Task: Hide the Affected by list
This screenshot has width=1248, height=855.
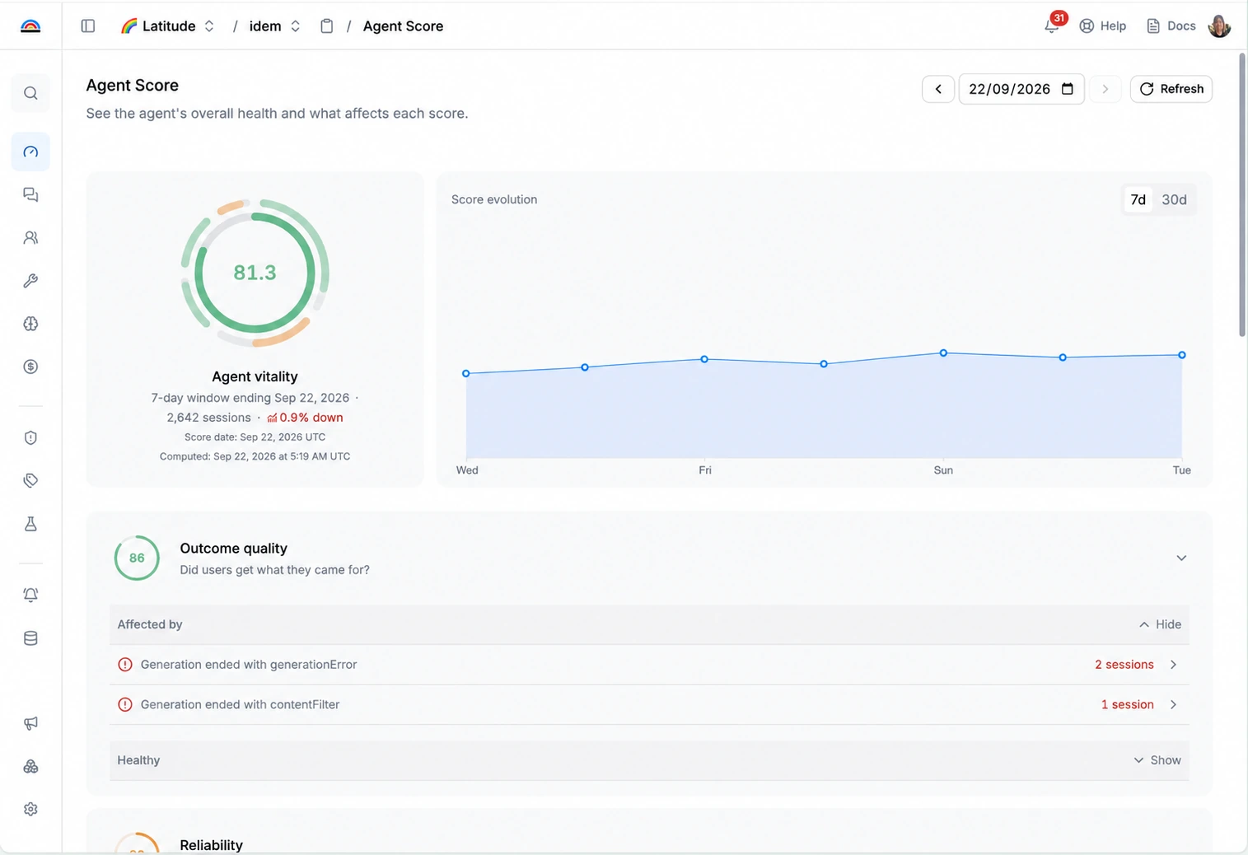Action: click(1160, 624)
